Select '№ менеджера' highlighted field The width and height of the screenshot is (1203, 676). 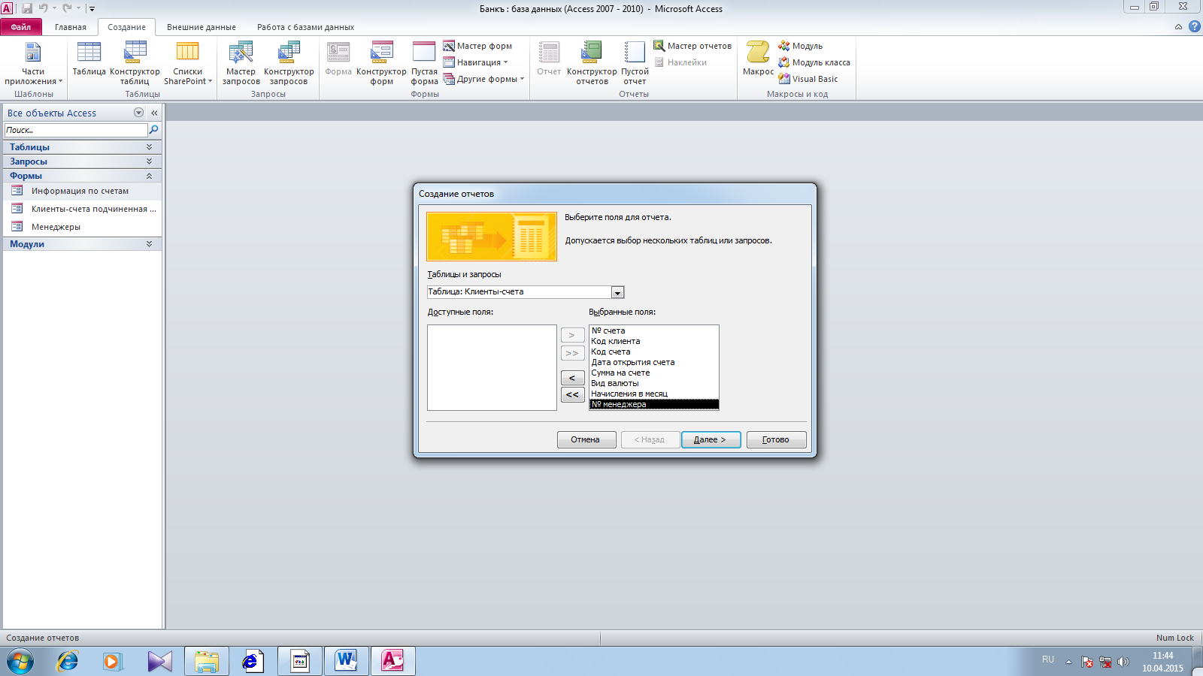[x=653, y=404]
